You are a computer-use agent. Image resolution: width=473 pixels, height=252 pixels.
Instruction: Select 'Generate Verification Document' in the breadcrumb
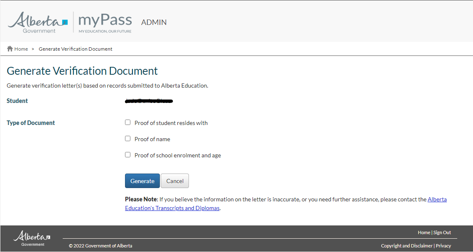[x=75, y=49]
